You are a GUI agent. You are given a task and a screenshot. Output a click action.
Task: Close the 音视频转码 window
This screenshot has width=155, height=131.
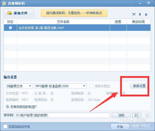click(149, 3)
